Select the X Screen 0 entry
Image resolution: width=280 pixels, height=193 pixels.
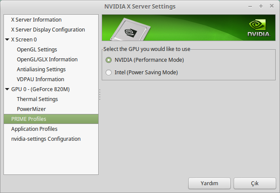click(x=24, y=40)
